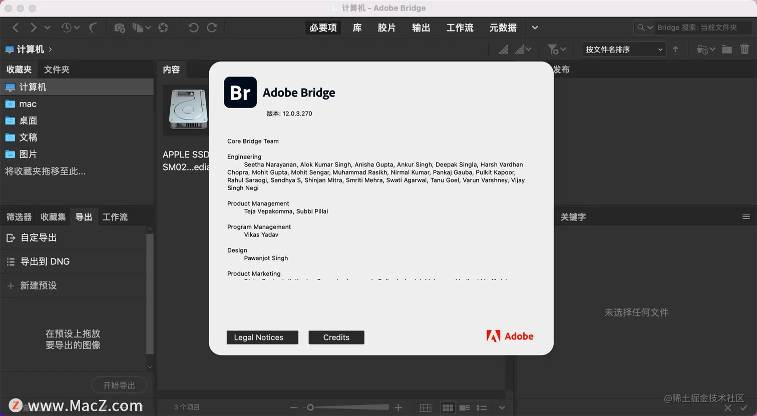Select mac folder in favorites
Screen dimensions: 757x416
pyautogui.click(x=77, y=104)
